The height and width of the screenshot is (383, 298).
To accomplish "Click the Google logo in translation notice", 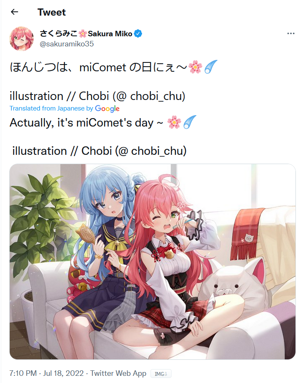I will (107, 108).
